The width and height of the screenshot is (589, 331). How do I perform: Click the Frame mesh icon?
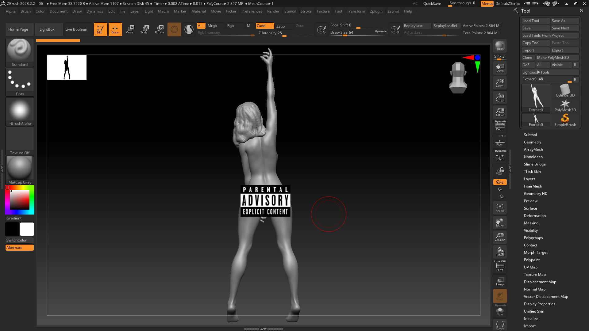(500, 208)
